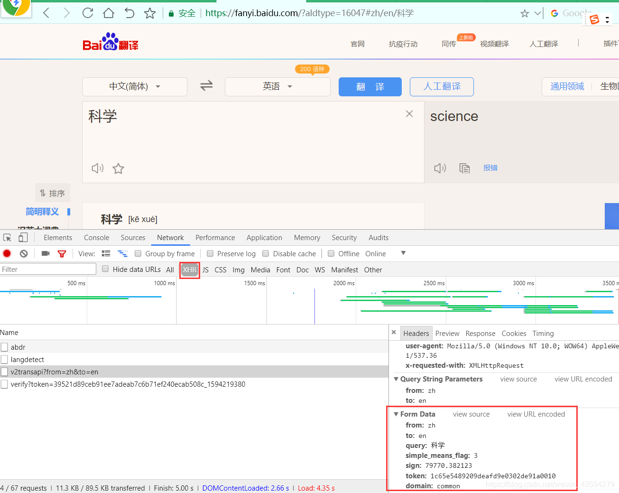Play source text pronunciation speaker

98,168
